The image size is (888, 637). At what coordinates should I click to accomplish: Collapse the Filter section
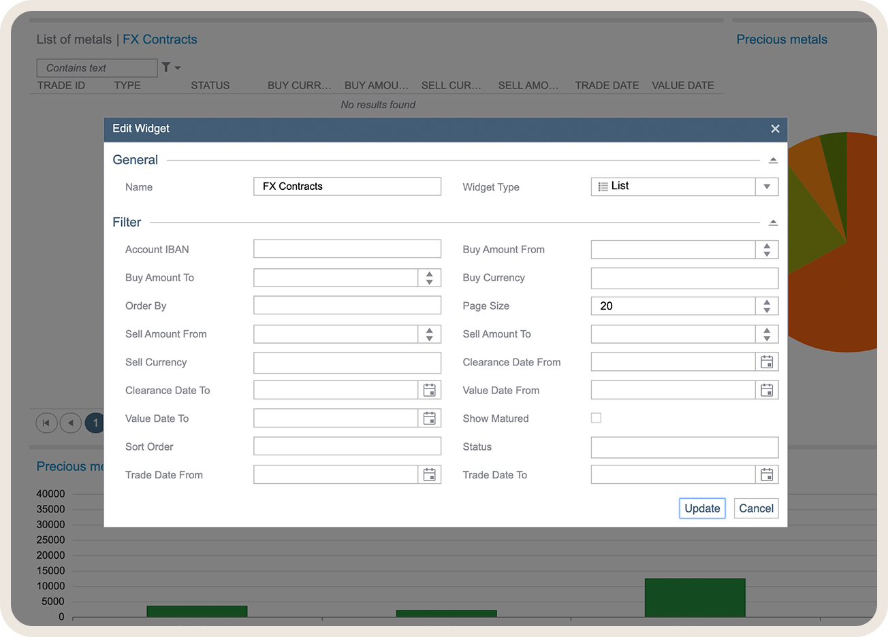tap(773, 223)
